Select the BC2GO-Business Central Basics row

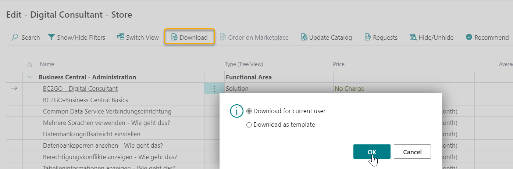coord(85,100)
